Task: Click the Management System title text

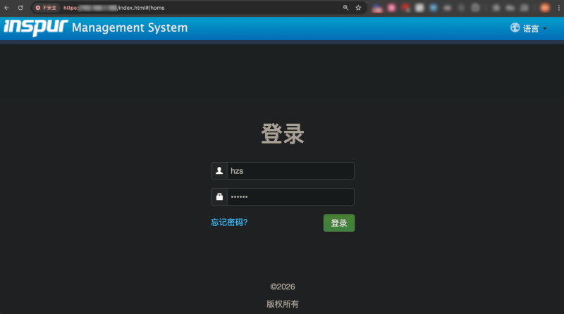Action: [130, 27]
